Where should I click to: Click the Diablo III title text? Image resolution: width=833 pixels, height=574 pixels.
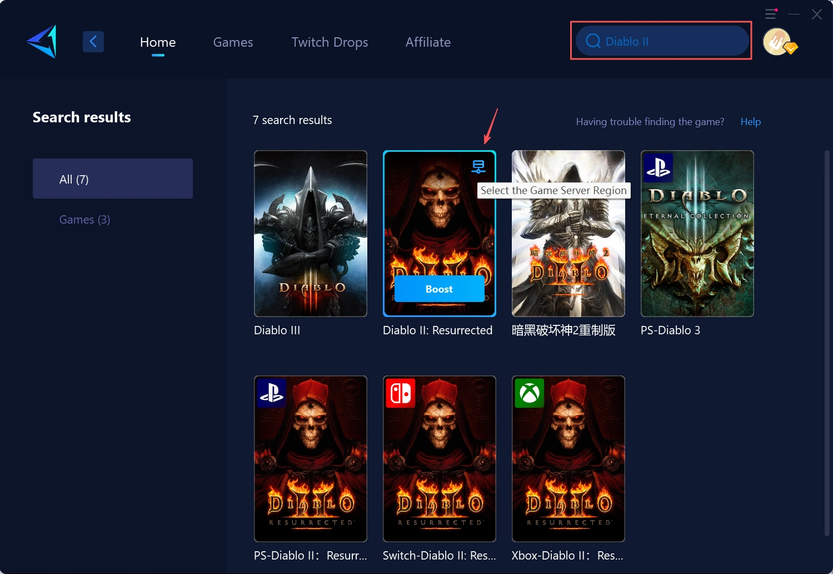click(x=277, y=330)
